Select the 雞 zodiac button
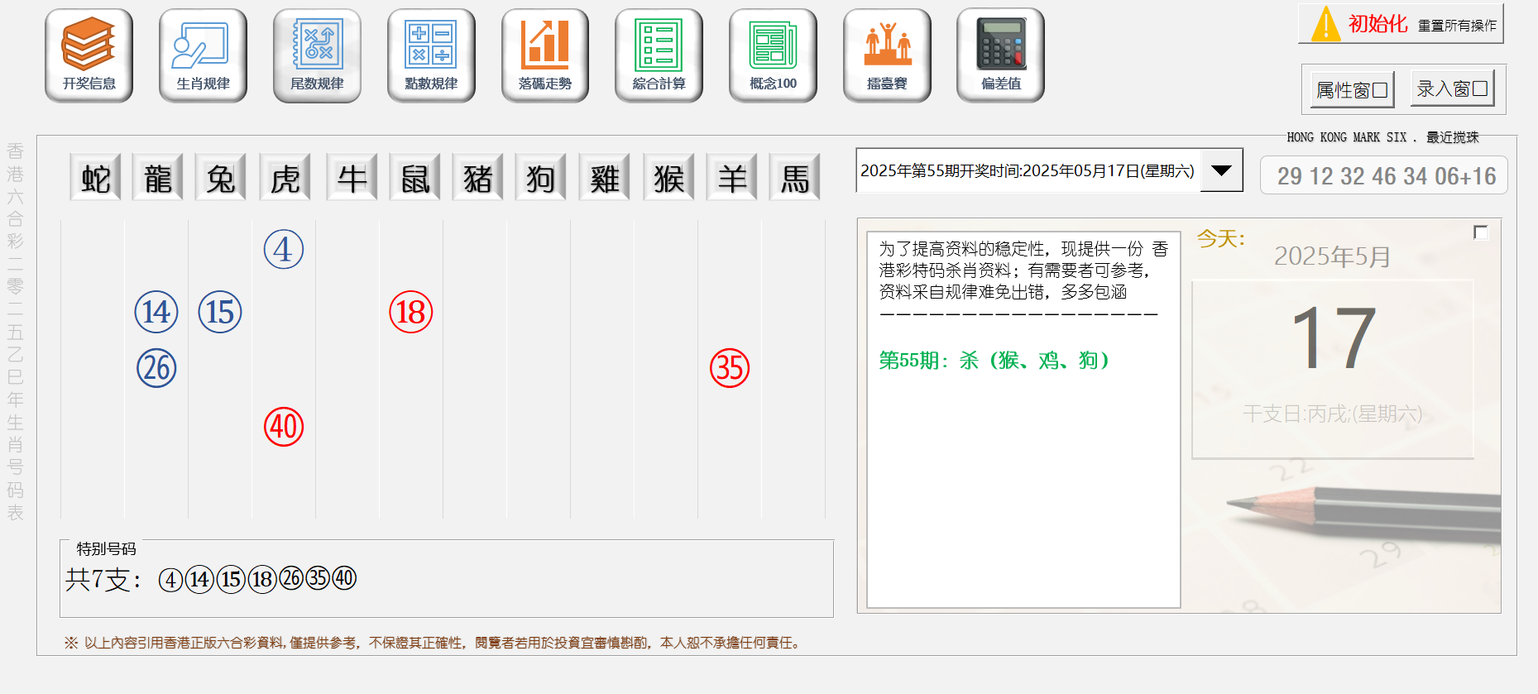Image resolution: width=1538 pixels, height=694 pixels. pos(605,177)
